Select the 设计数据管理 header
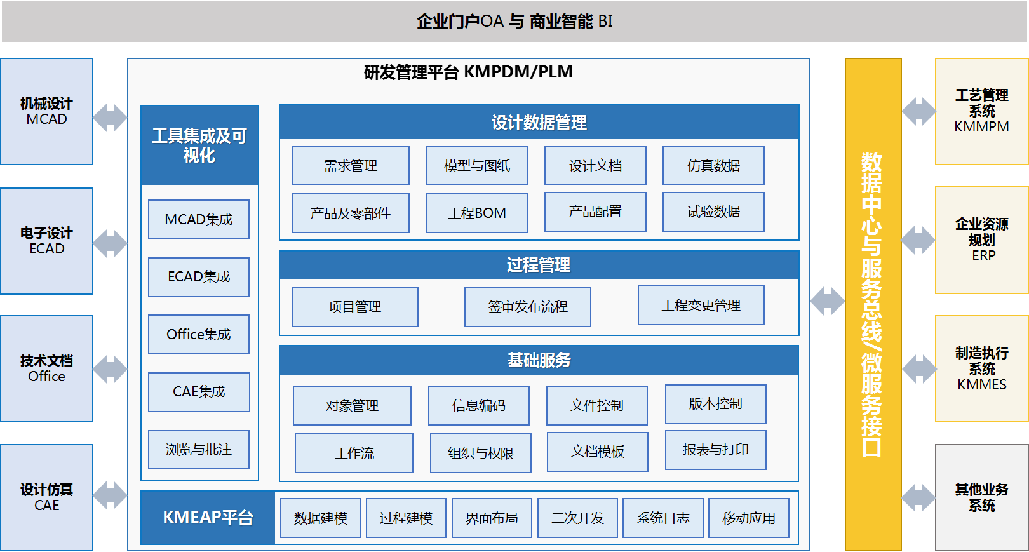The height and width of the screenshot is (552, 1029). click(x=539, y=123)
